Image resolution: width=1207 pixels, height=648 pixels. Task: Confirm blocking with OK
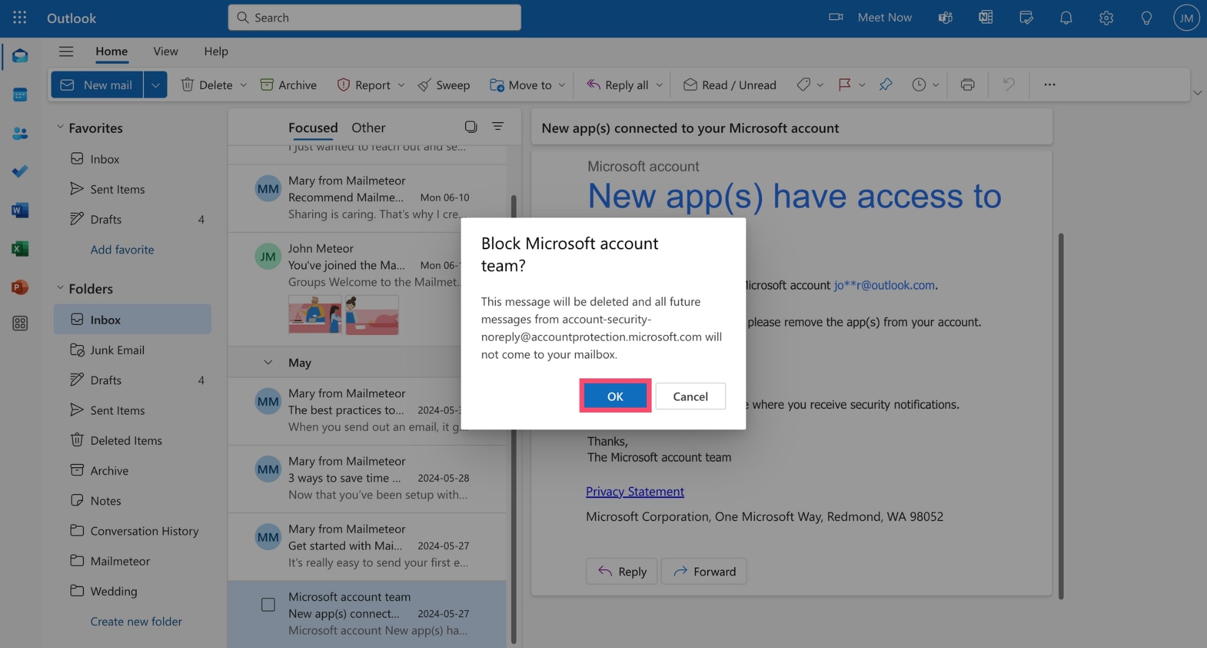click(x=615, y=396)
